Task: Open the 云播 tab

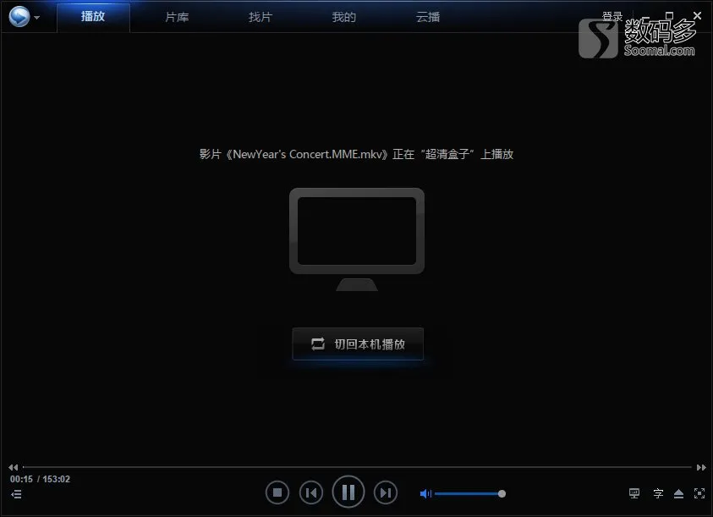Action: point(428,17)
